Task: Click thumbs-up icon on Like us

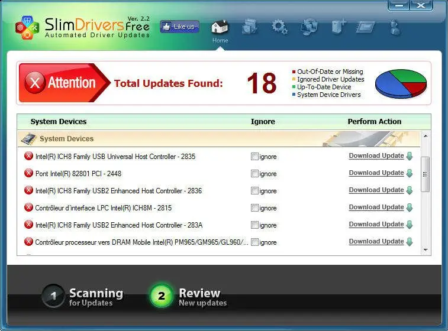Action: pyautogui.click(x=166, y=27)
